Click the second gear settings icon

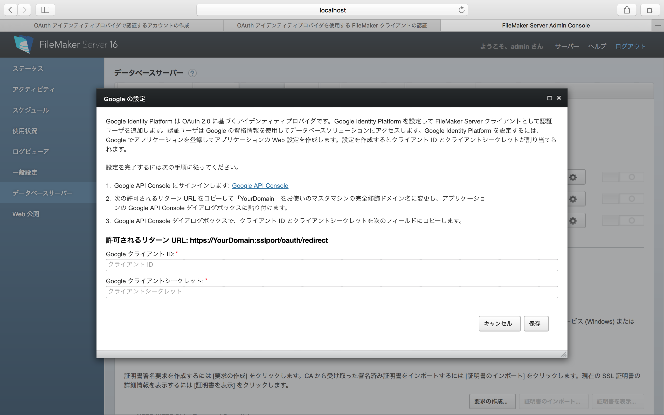pyautogui.click(x=573, y=199)
